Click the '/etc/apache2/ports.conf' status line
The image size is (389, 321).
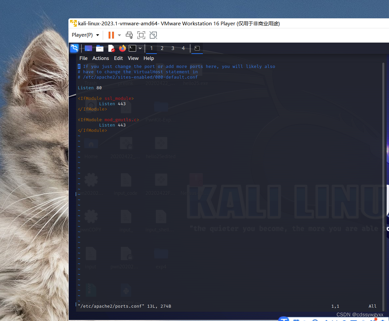click(124, 306)
